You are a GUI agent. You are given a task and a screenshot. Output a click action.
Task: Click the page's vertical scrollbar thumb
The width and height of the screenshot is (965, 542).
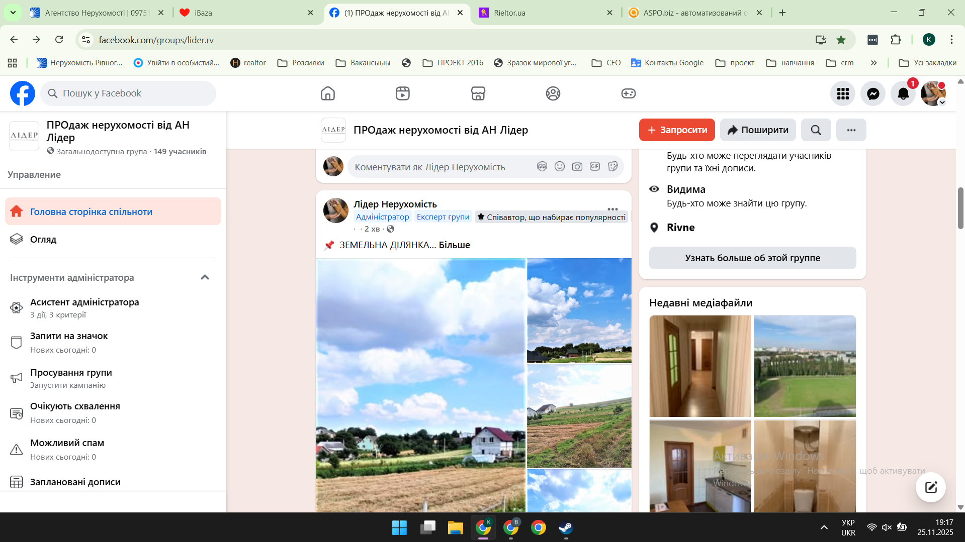coord(960,207)
